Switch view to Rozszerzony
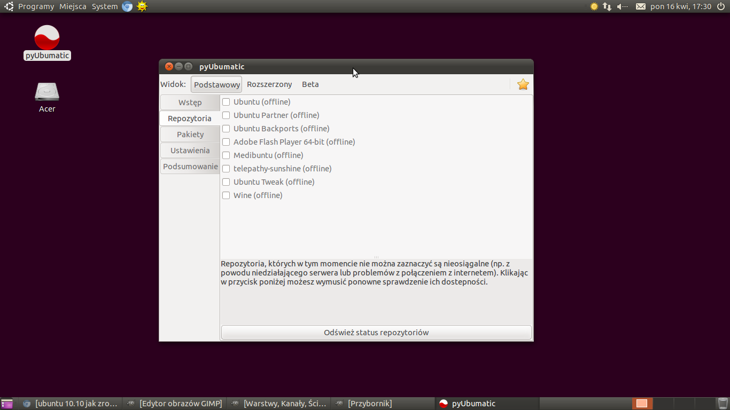Screen dimensions: 730x410 click(269, 84)
